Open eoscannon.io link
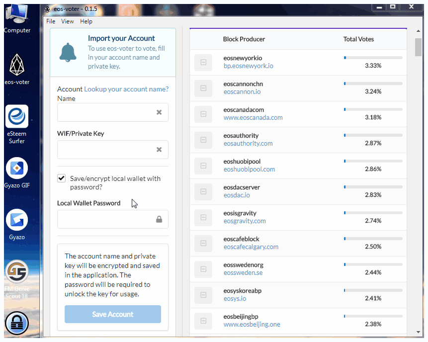This screenshot has height=342, width=428. tap(242, 91)
